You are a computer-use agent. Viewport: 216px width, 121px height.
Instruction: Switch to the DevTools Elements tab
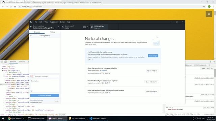13,62
